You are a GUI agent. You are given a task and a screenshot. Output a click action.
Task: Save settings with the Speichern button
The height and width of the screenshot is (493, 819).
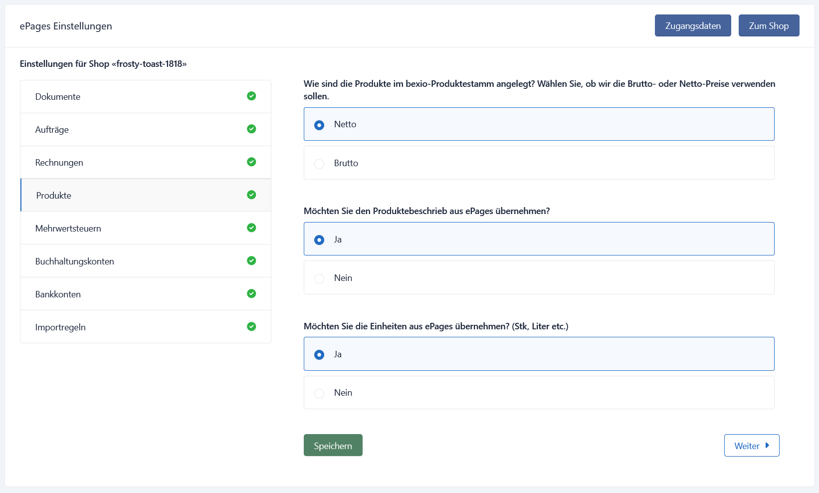333,445
